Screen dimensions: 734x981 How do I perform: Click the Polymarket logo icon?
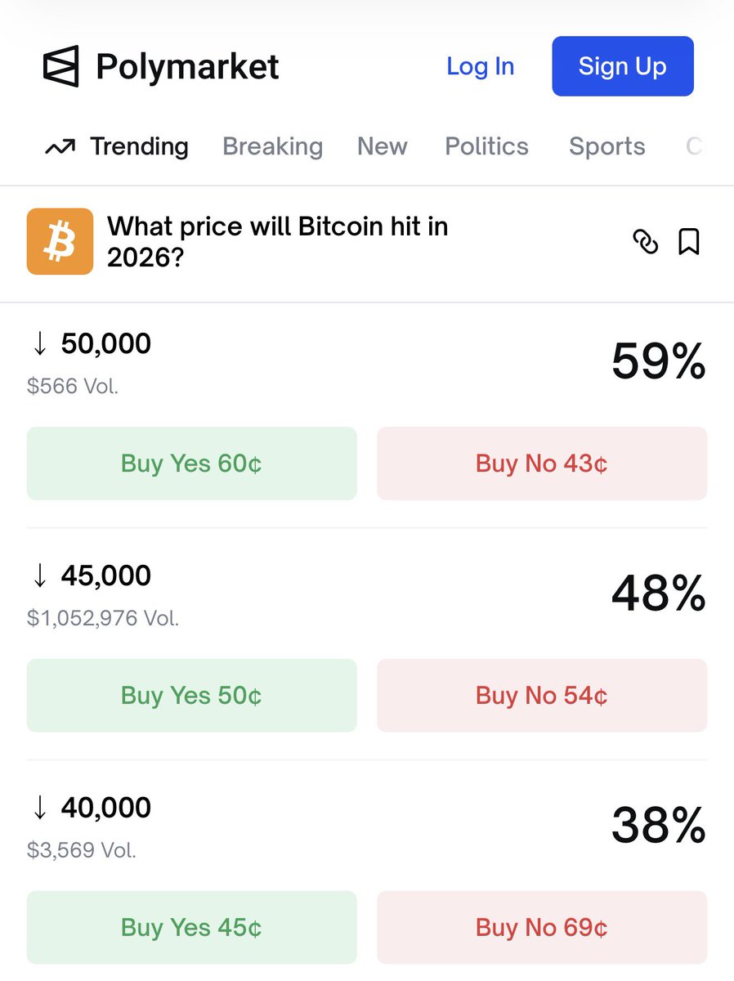pos(61,66)
